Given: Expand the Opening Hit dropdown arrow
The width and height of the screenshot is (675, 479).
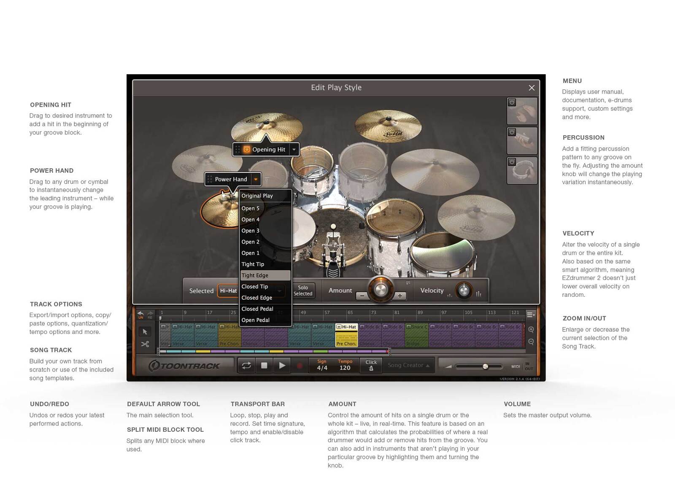Looking at the screenshot, I should coord(294,149).
